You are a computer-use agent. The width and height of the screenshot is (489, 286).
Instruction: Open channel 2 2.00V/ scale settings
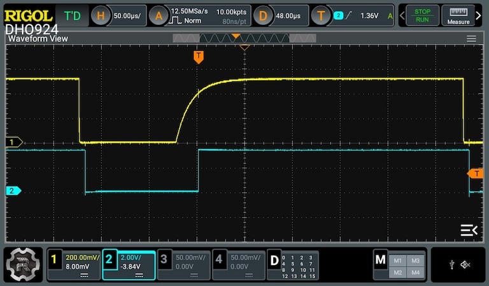131,257
